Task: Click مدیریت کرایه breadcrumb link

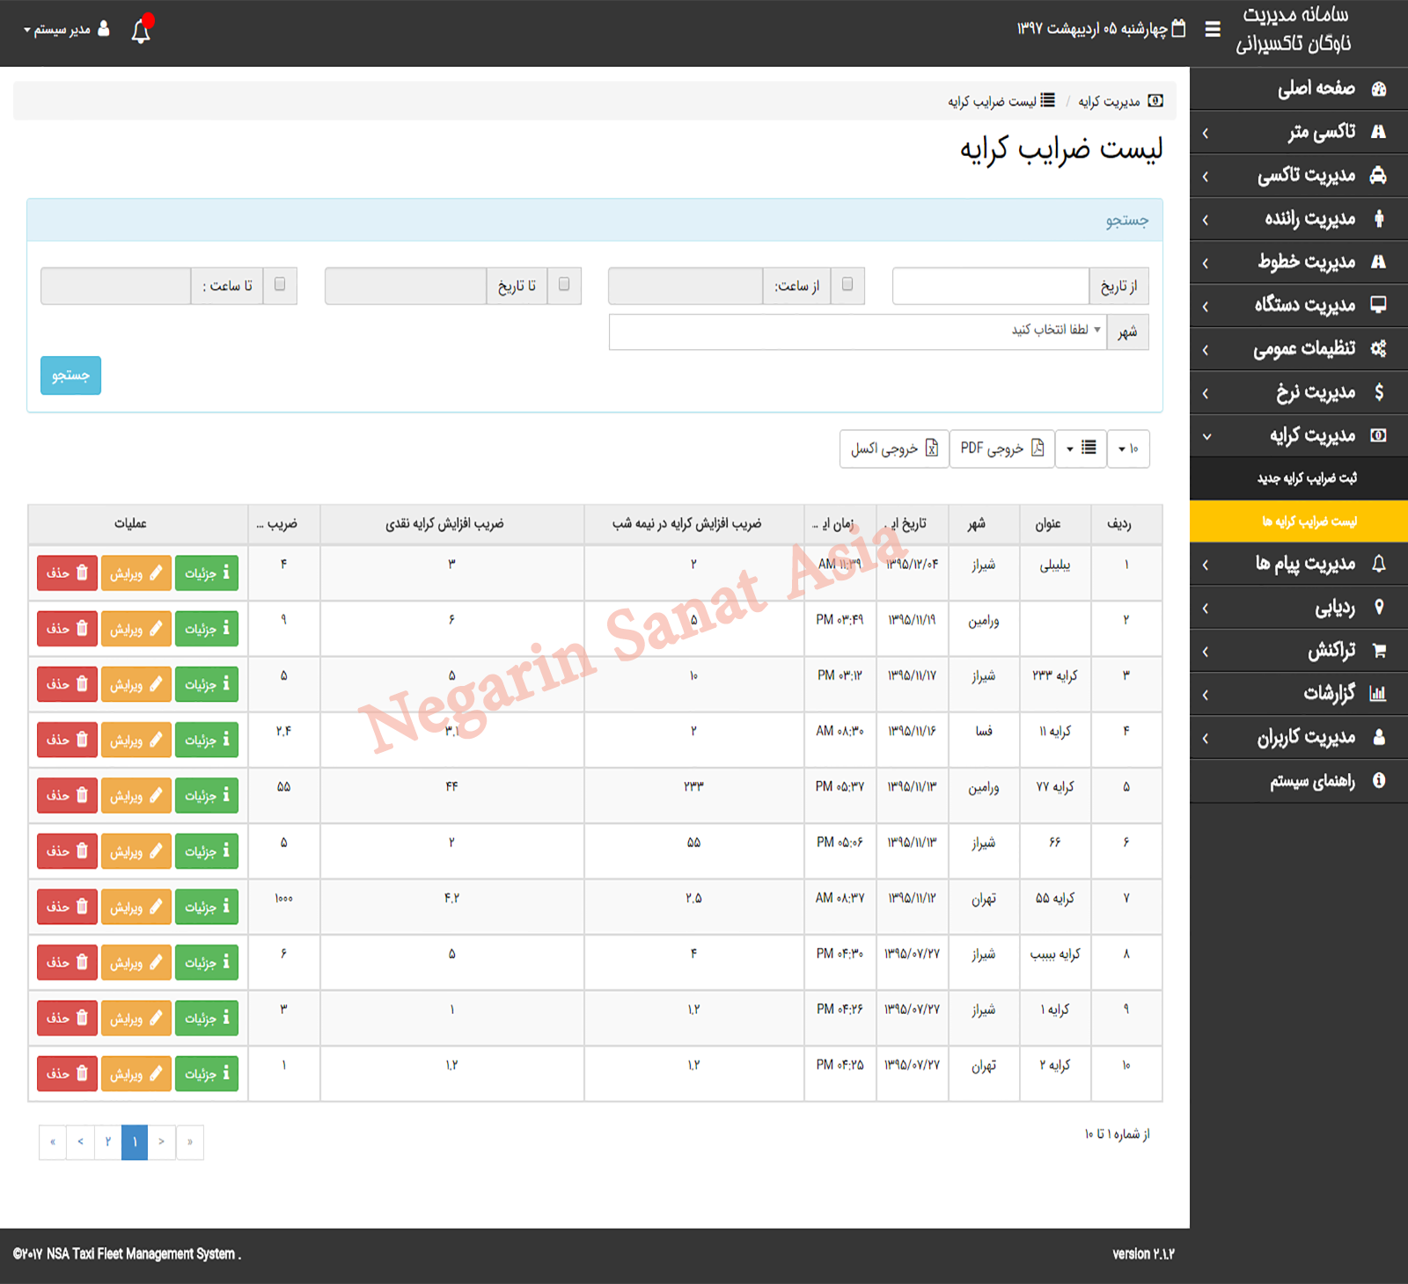Action: (x=1109, y=102)
